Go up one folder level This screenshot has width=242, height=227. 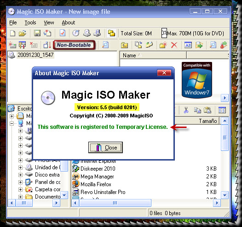(124, 45)
